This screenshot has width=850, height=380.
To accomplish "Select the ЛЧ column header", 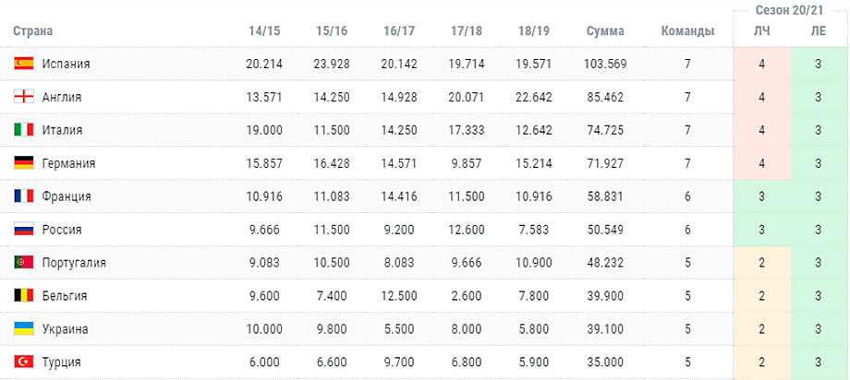I will [761, 30].
